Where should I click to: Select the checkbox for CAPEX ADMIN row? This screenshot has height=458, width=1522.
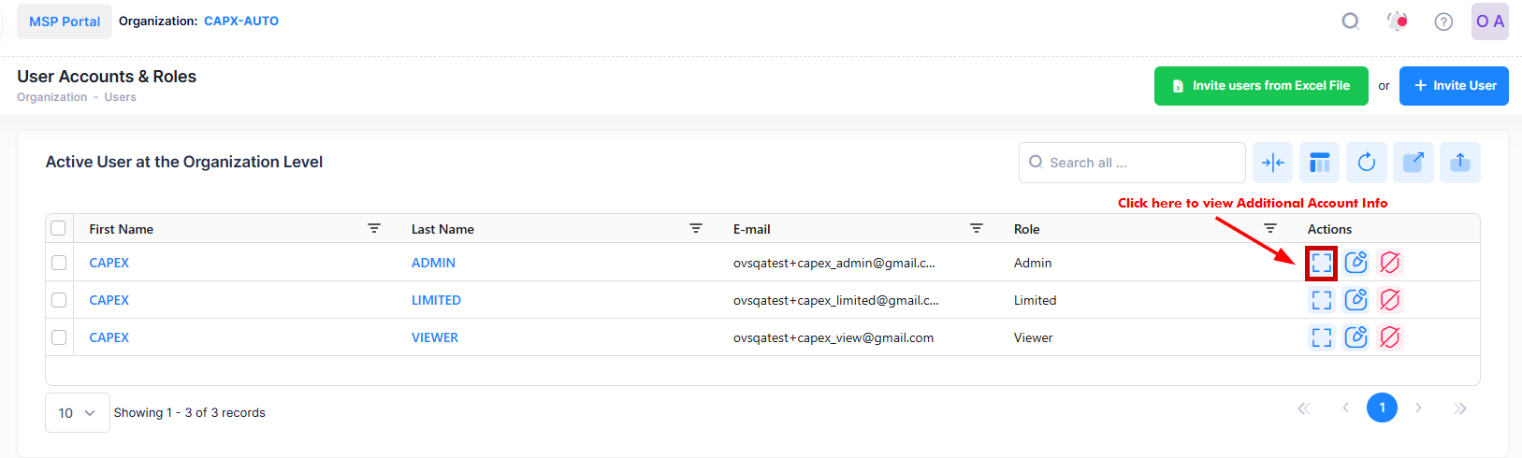(x=59, y=263)
